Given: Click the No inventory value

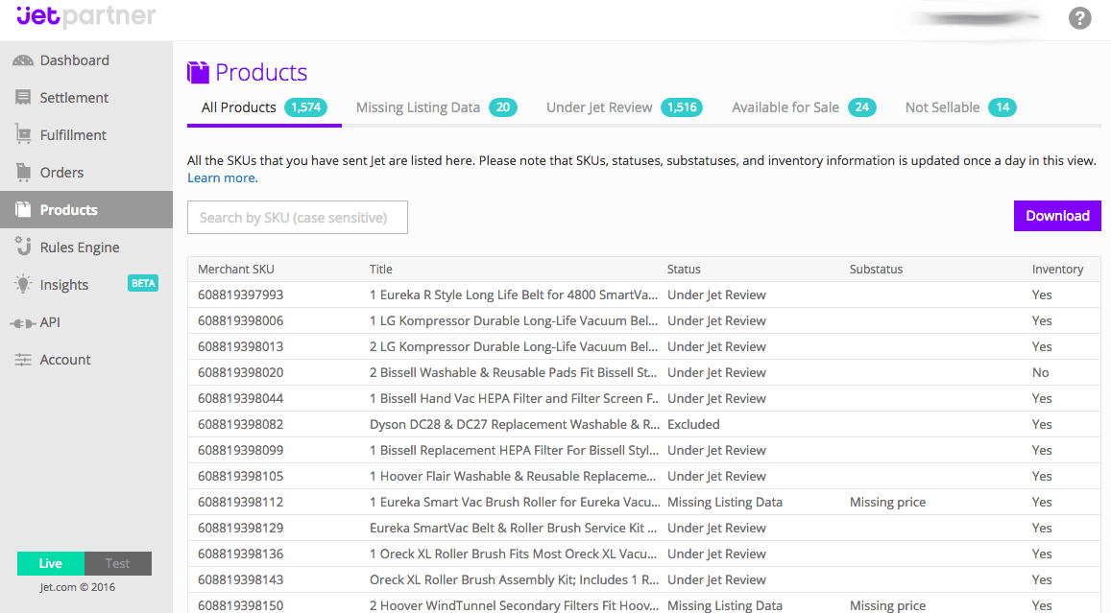Looking at the screenshot, I should (x=1040, y=372).
